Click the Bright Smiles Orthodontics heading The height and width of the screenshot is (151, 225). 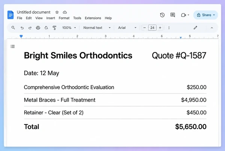pos(78,55)
